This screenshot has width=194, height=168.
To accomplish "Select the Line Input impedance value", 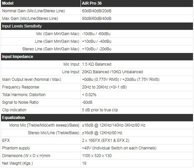I will 112,72.
